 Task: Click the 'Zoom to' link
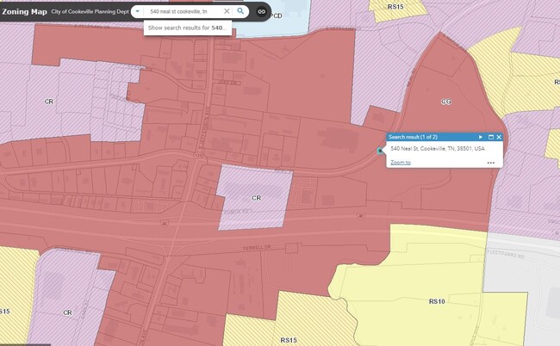[x=400, y=162]
